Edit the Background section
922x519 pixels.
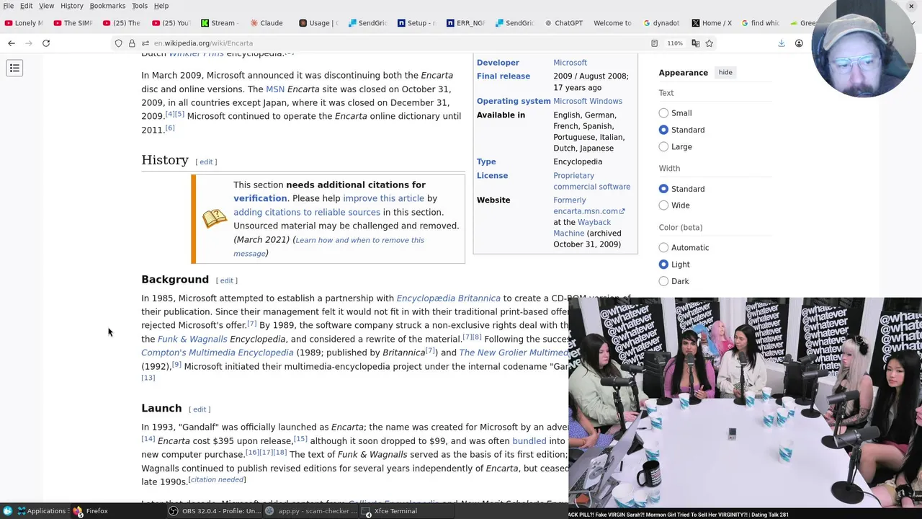click(x=226, y=280)
